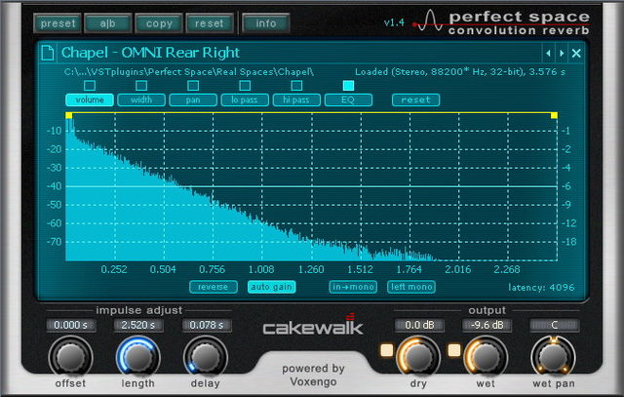Unload the impulse with the X icon
This screenshot has height=397, width=624.
[576, 53]
